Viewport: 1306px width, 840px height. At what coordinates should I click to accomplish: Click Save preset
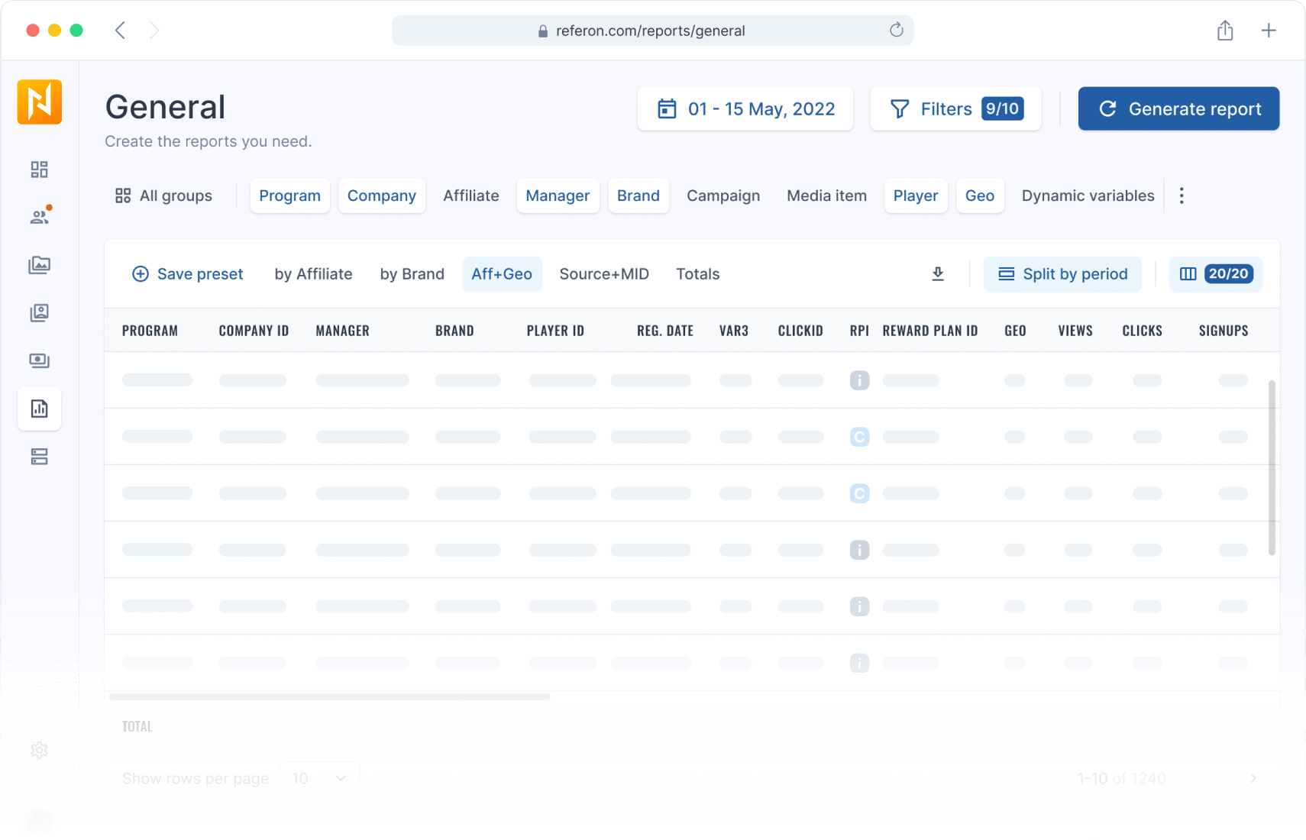188,274
